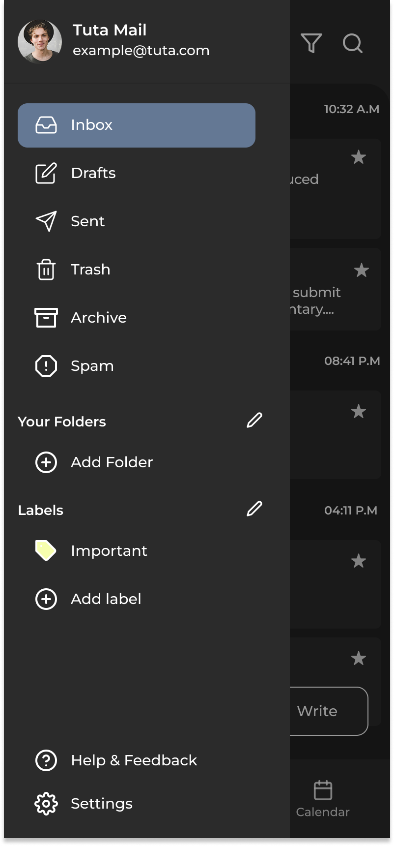Screen dimensions: 394x846
Task: Open the Sent folder
Action: click(87, 222)
